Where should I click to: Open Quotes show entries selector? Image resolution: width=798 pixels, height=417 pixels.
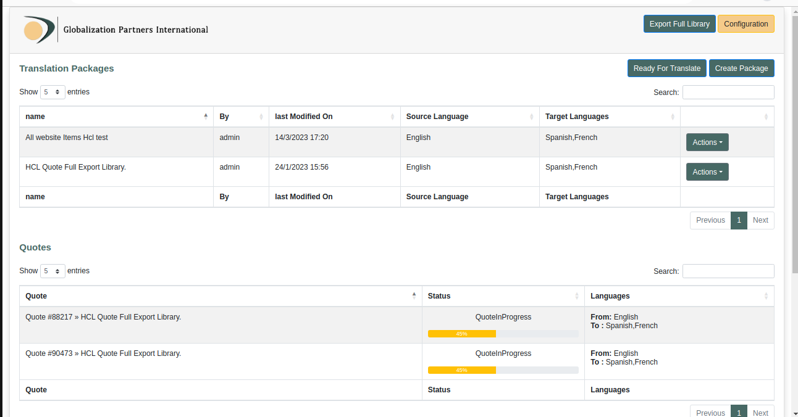pos(52,271)
